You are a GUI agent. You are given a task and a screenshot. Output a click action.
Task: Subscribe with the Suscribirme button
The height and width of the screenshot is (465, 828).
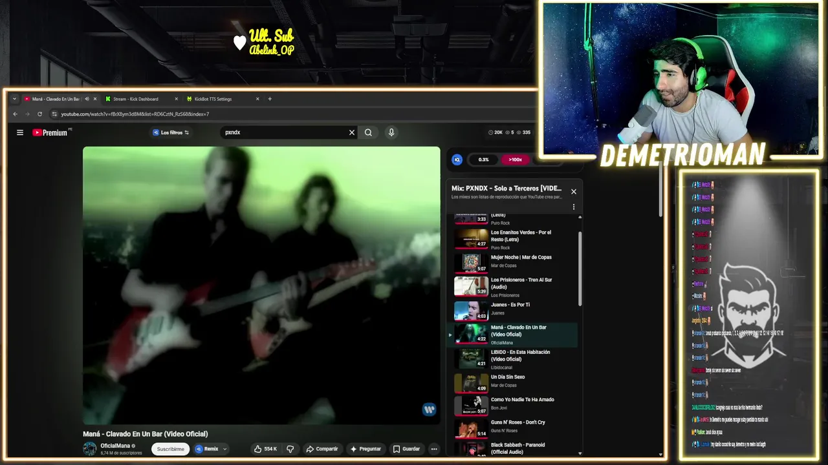[171, 449]
